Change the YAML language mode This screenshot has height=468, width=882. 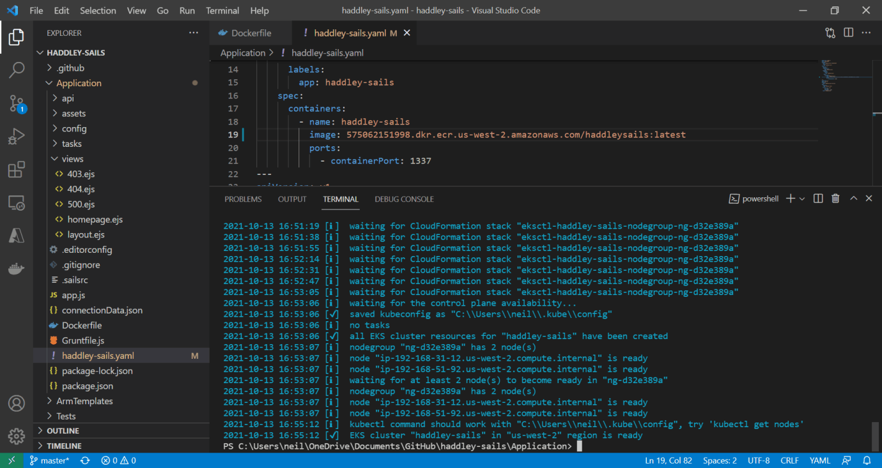click(819, 460)
